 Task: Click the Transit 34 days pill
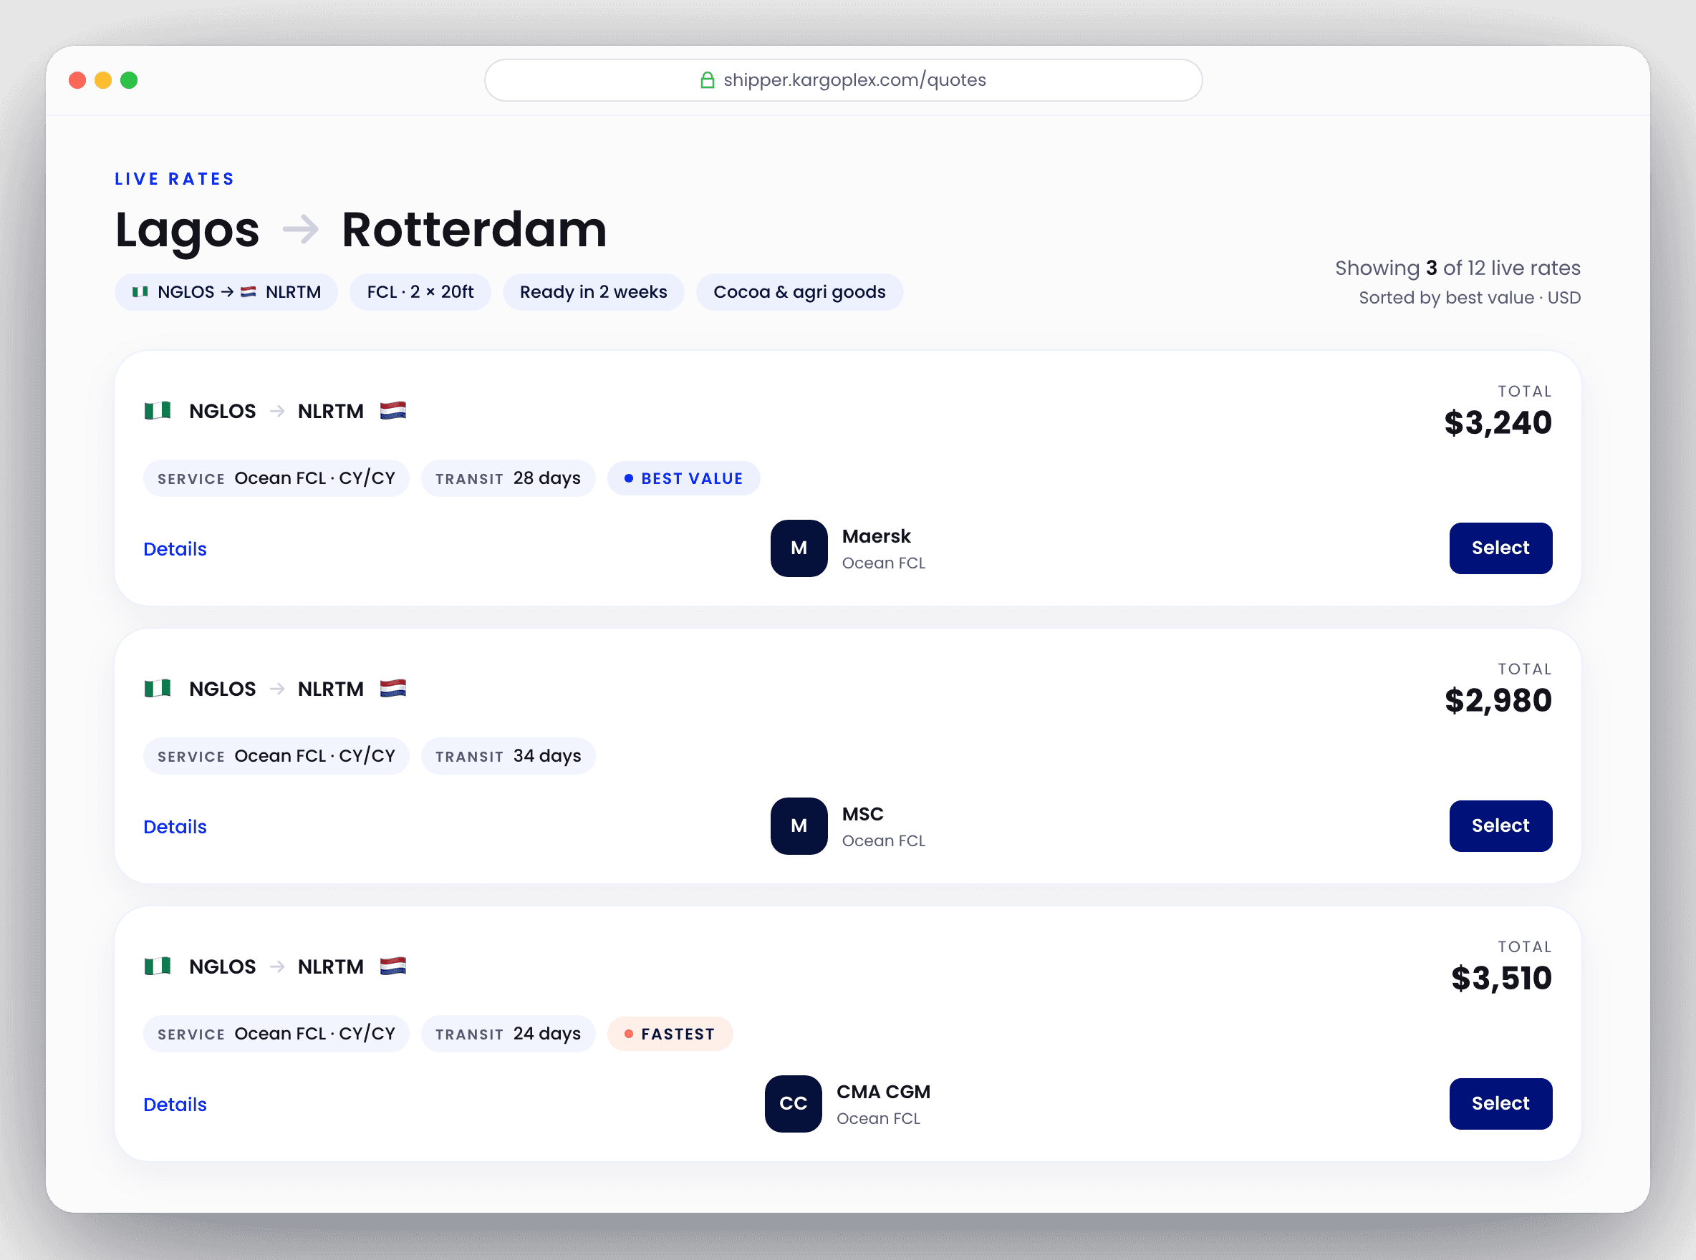pos(508,756)
